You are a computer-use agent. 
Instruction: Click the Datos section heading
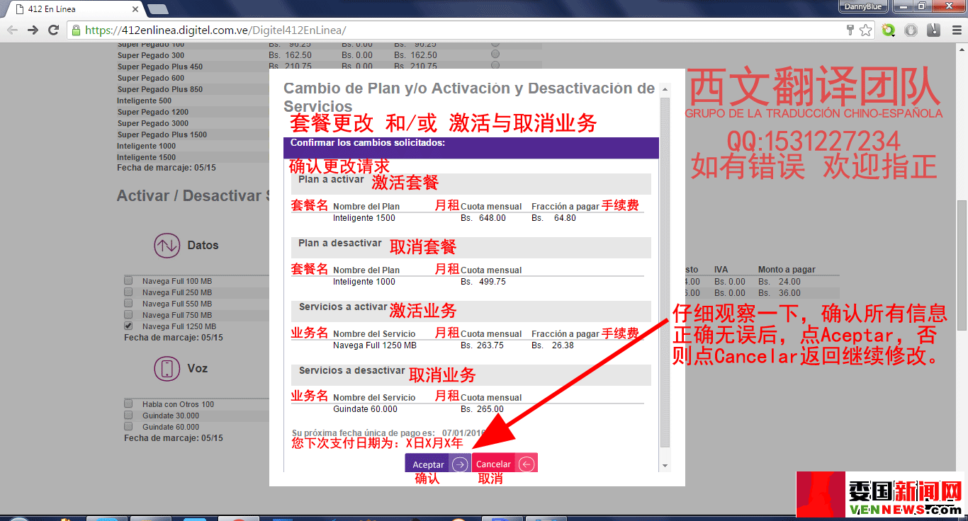[x=203, y=245]
